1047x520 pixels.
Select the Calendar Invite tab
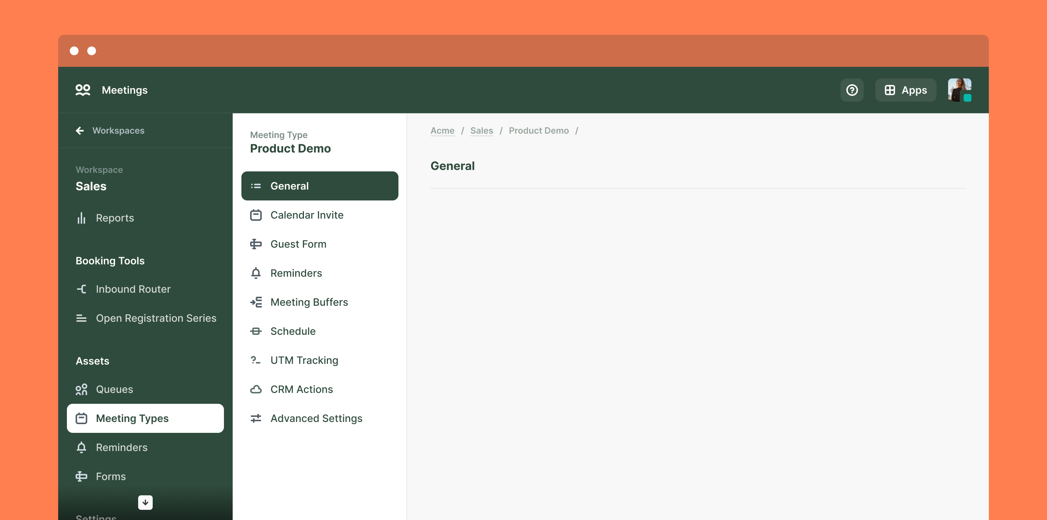[x=307, y=215]
